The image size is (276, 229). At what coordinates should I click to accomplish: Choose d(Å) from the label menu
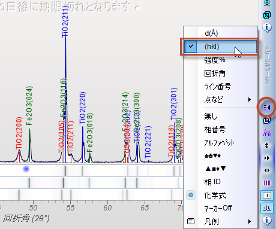(x=211, y=33)
